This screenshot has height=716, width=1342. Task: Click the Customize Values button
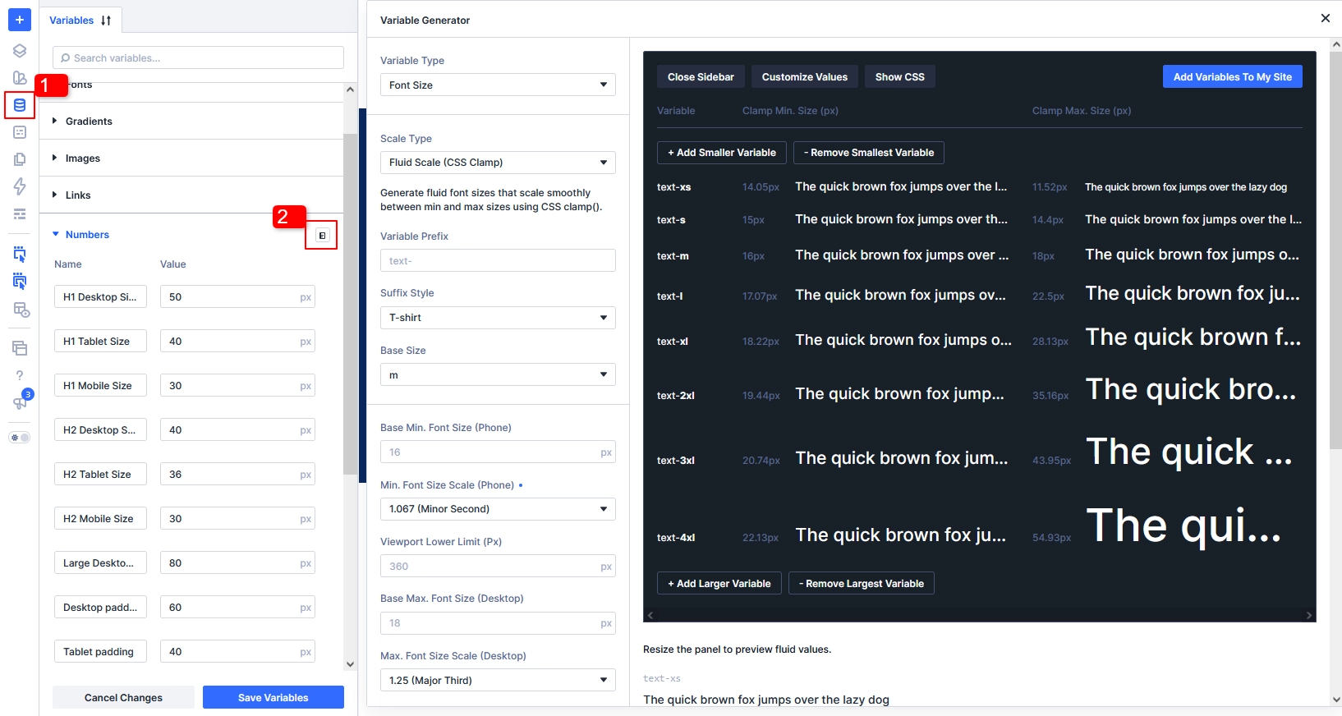point(804,77)
